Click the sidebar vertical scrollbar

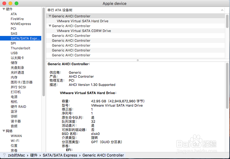pos(44,52)
